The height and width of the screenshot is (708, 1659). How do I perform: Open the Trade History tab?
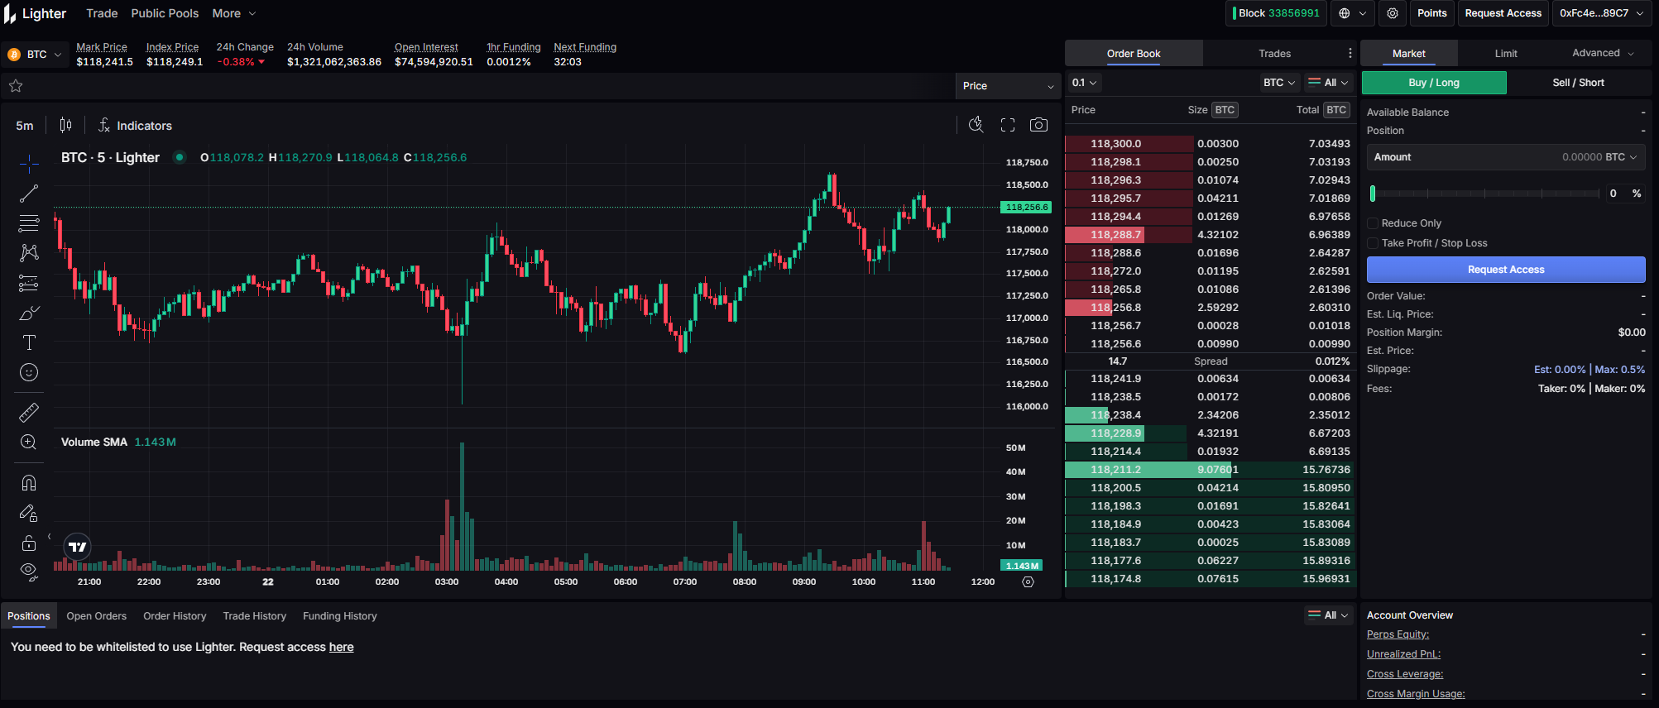(255, 616)
